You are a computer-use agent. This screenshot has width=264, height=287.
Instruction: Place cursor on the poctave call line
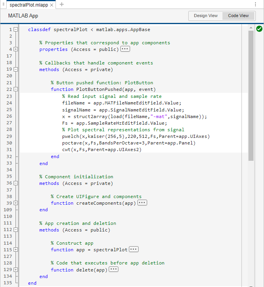129,143
